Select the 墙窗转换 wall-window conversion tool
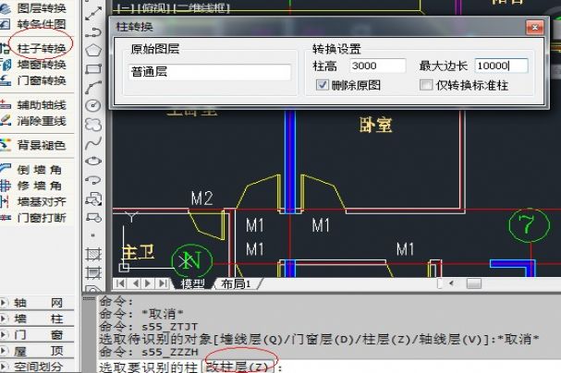The image size is (561, 373). pos(41,64)
